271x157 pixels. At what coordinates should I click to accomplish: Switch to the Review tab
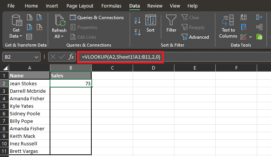[x=155, y=6]
